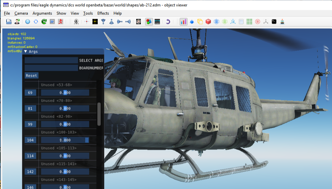This screenshot has height=189, width=332.
Task: Click the SELECT ARGS input field
Action: (x=51, y=61)
